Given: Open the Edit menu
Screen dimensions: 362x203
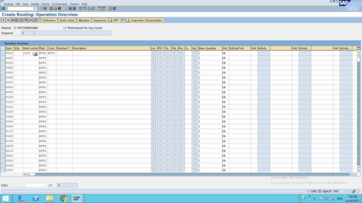Looking at the screenshot, I should click(x=18, y=4).
